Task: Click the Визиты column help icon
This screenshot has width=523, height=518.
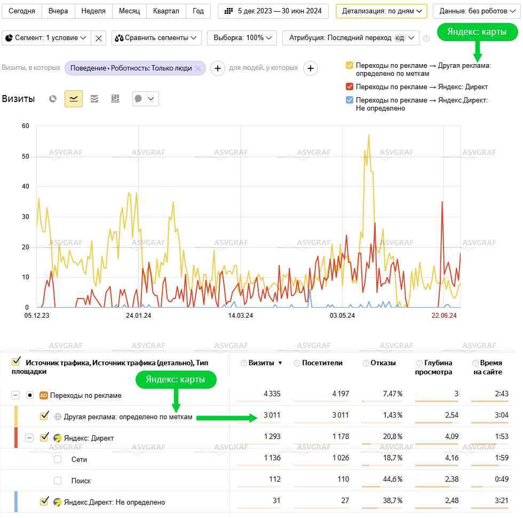Action: click(x=244, y=363)
